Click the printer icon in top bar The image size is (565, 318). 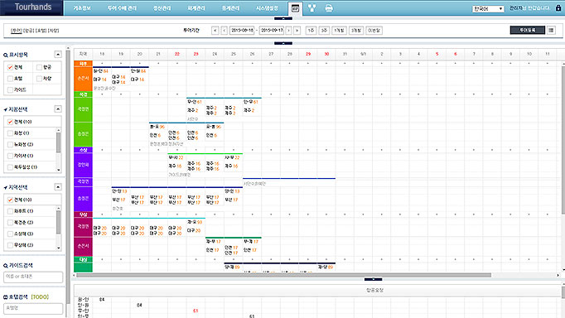(x=329, y=8)
